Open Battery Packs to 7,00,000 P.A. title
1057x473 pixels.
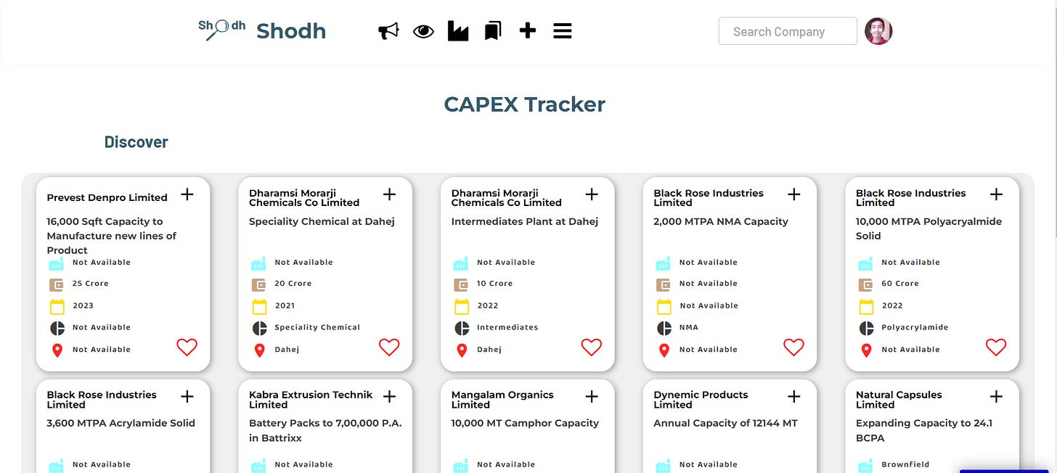325,431
